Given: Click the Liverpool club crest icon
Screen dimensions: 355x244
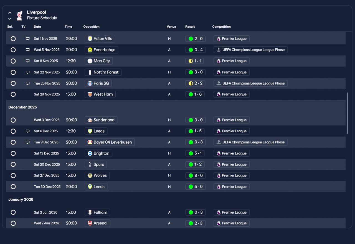Looking at the screenshot, I should 19,16.
